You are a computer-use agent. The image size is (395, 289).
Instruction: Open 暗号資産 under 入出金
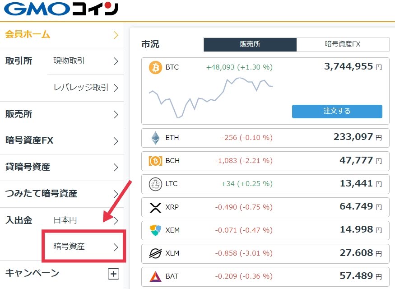click(x=84, y=247)
